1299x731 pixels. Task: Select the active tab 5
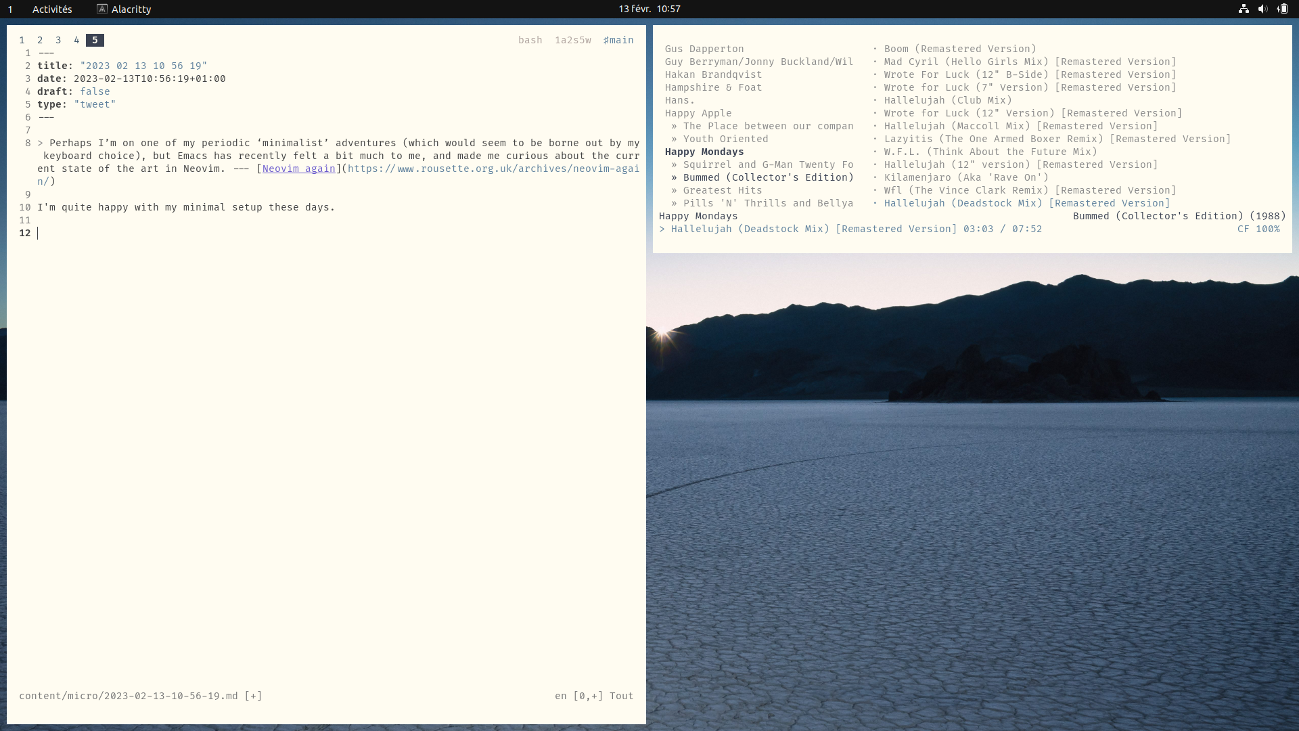[x=95, y=40]
